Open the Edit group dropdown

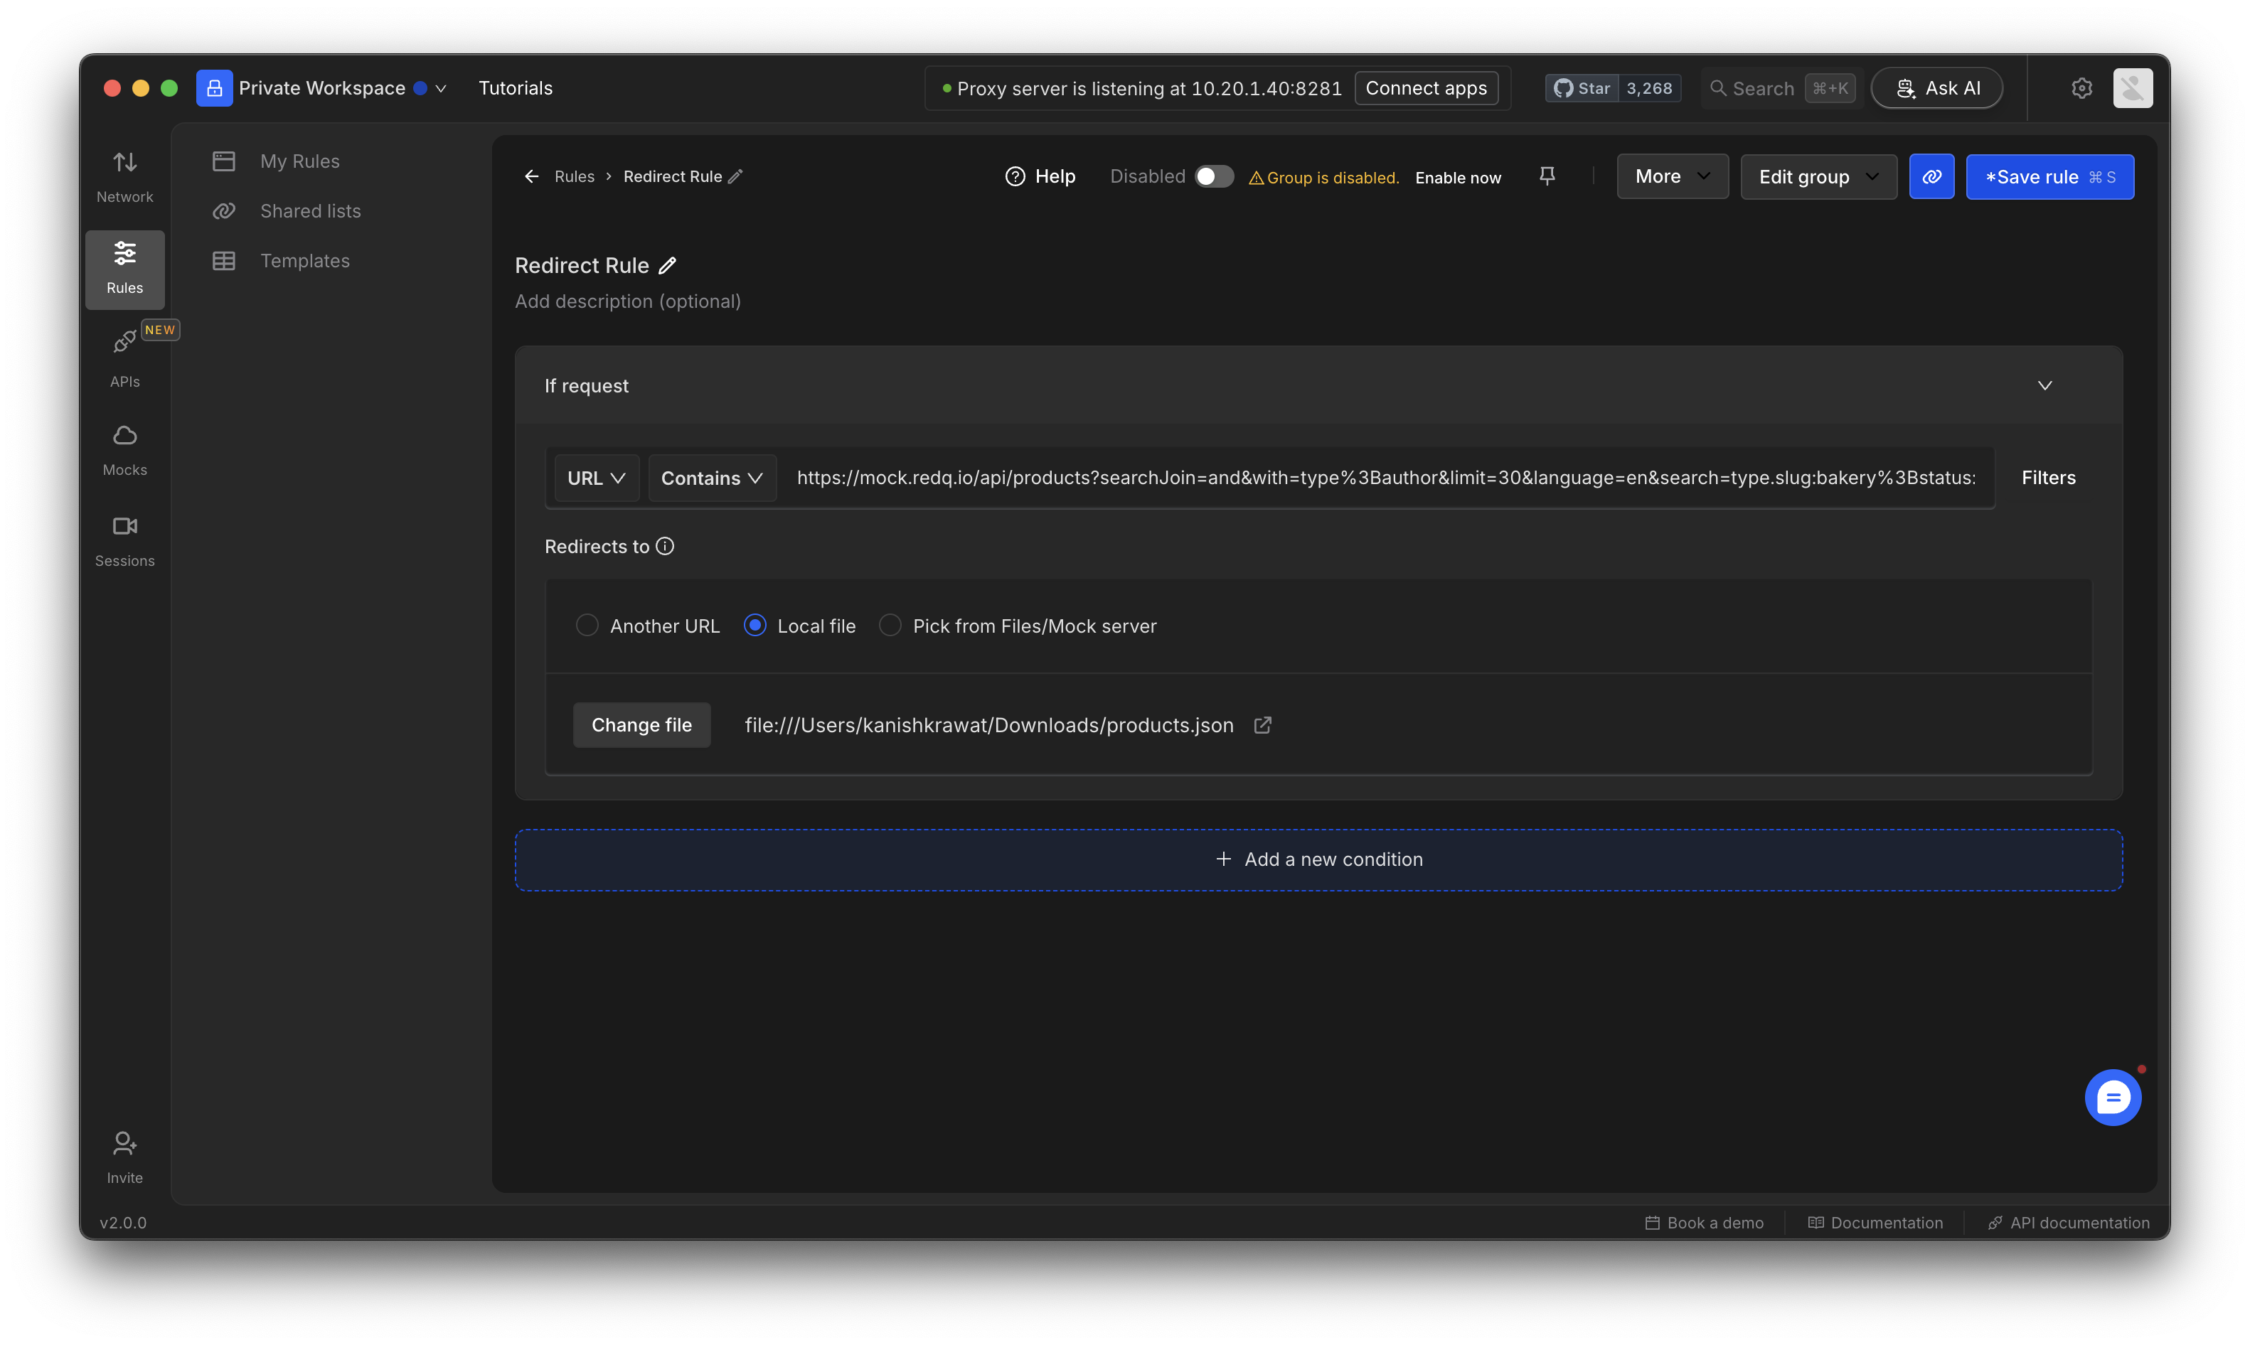click(1818, 176)
